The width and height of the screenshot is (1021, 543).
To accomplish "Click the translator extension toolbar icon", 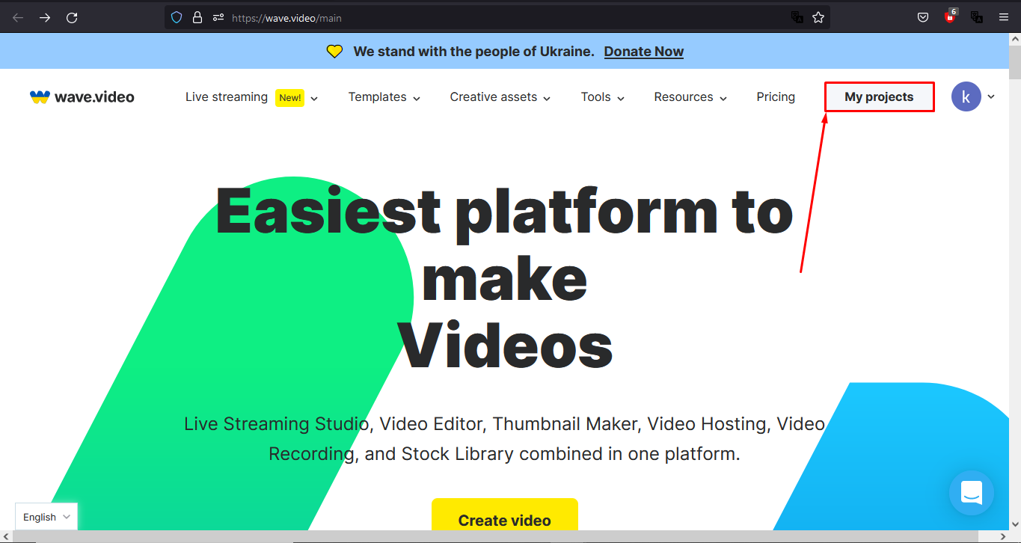I will pyautogui.click(x=976, y=17).
